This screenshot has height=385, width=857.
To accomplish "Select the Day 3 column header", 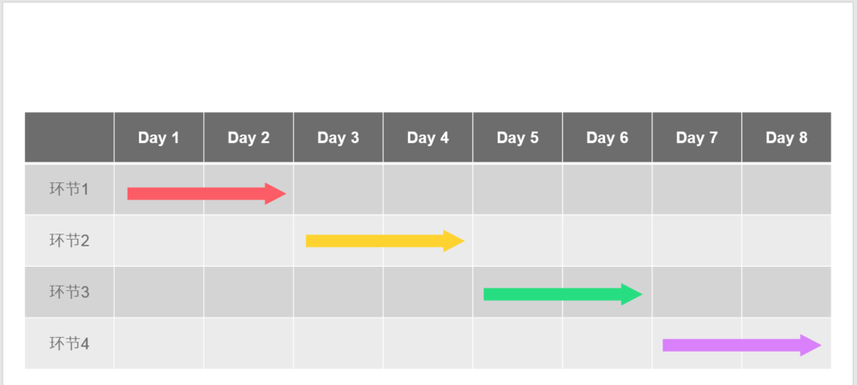I will (x=338, y=138).
